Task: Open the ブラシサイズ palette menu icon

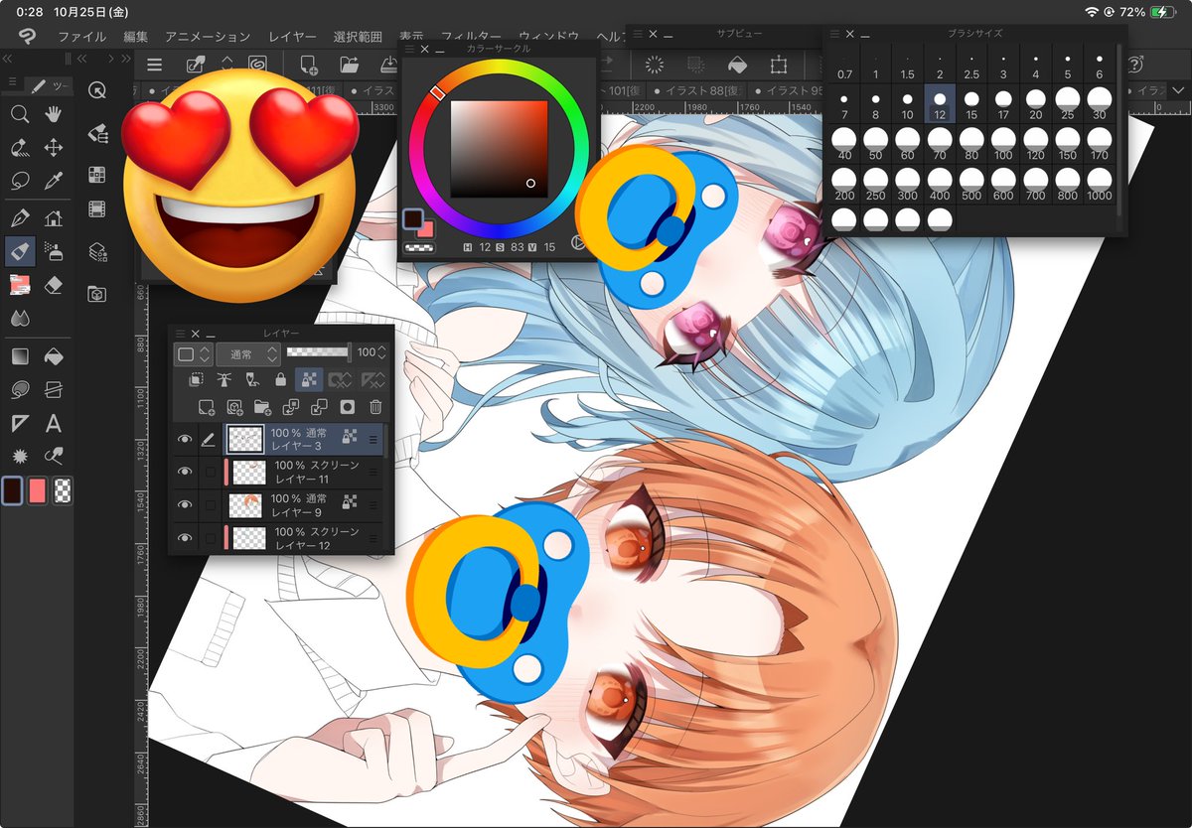Action: (833, 34)
